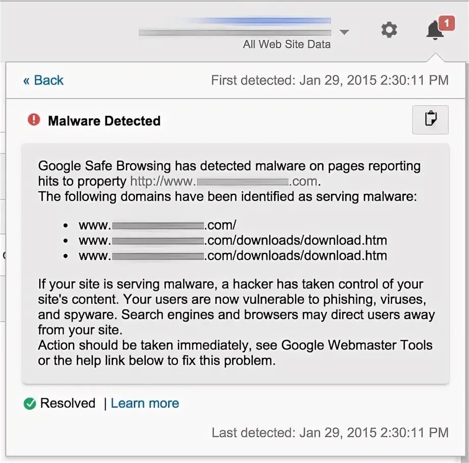
Task: Open the All Web Site Data view selector
Action: 286,44
